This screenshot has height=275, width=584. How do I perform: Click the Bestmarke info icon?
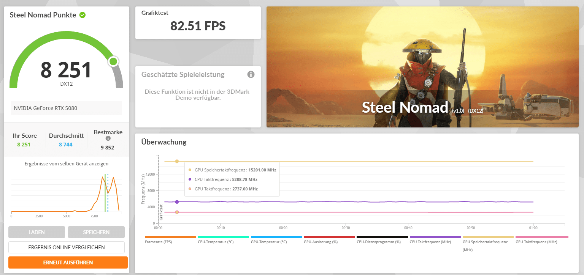[x=108, y=138]
